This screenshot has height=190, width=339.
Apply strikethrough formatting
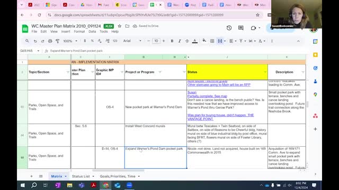click(187, 41)
